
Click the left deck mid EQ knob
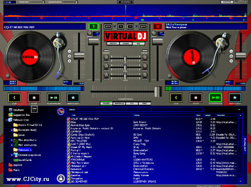[106, 66]
